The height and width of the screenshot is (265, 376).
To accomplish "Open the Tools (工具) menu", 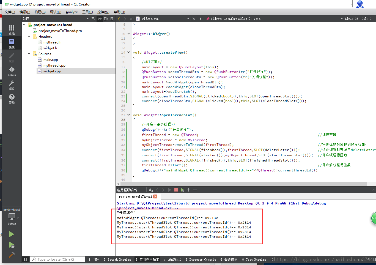I will point(87,12).
